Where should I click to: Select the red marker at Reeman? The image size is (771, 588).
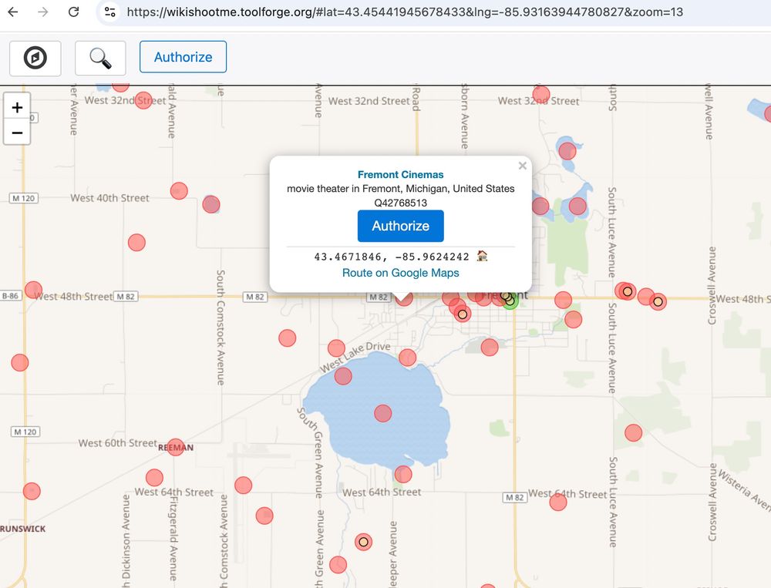click(176, 447)
